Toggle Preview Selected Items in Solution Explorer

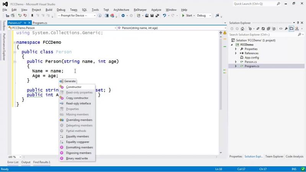291,29
